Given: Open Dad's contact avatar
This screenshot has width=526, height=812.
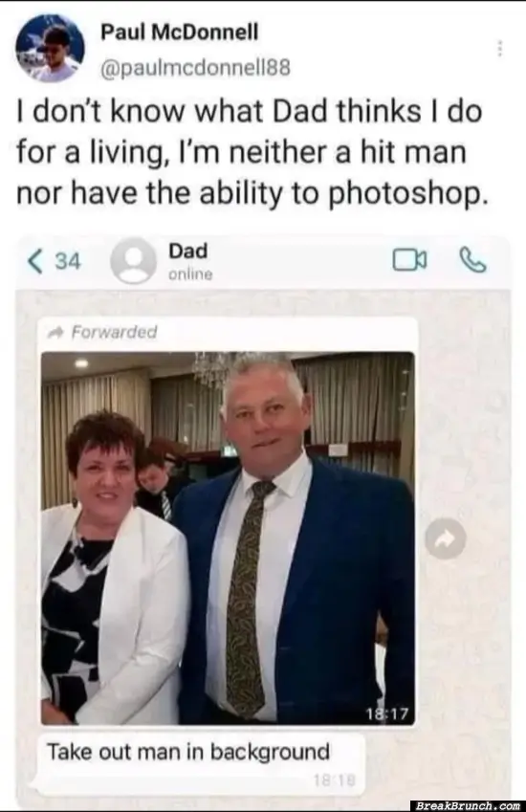Looking at the screenshot, I should [x=133, y=261].
